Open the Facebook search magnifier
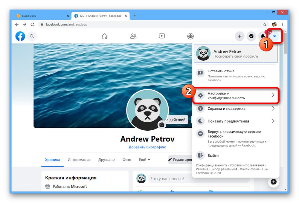Viewport: 299px width, 203px height. (x=32, y=36)
